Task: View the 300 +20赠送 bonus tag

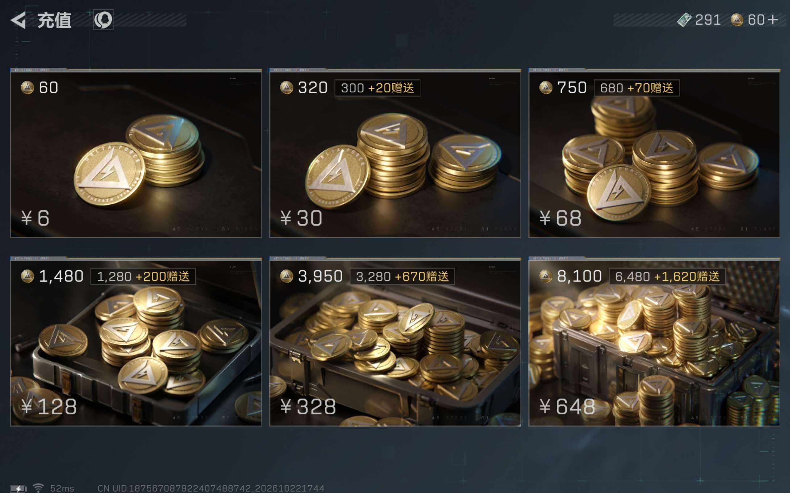Action: 377,88
